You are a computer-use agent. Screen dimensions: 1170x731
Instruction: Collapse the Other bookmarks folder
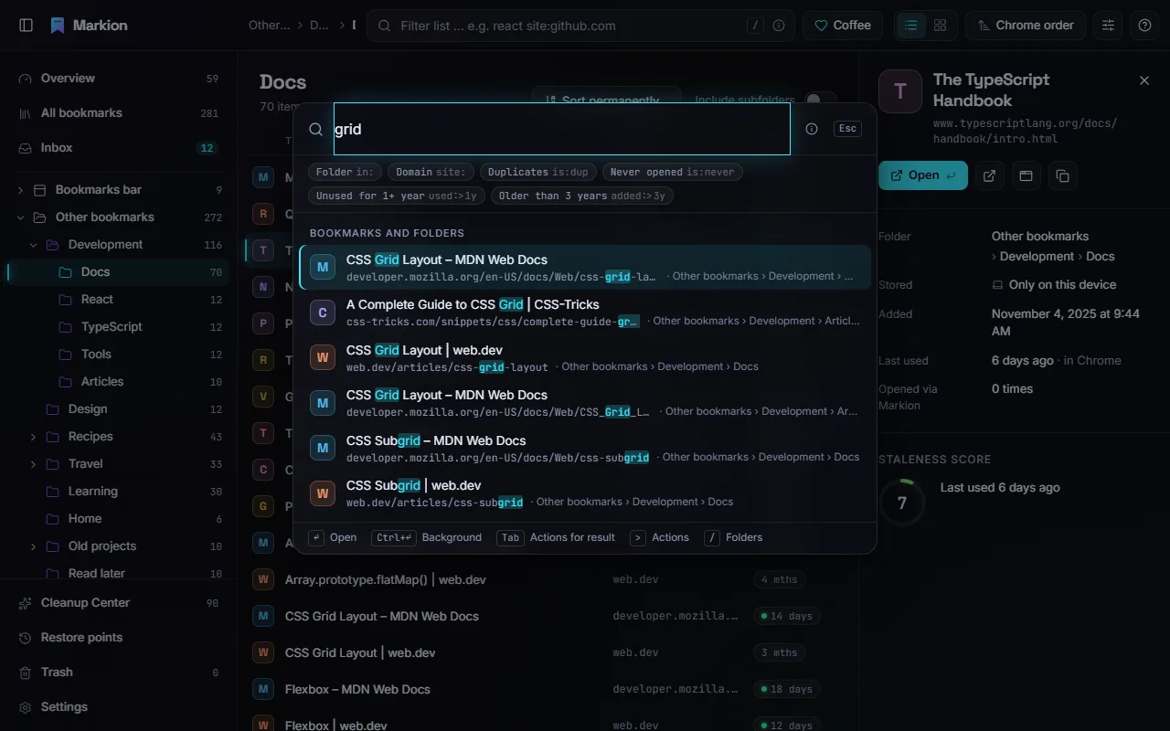(x=20, y=217)
